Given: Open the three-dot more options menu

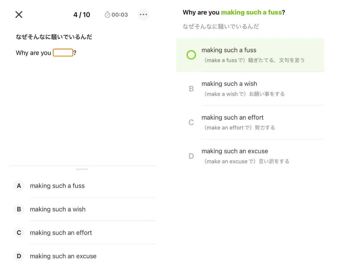Looking at the screenshot, I should coord(143,14).
